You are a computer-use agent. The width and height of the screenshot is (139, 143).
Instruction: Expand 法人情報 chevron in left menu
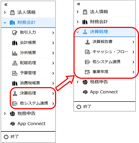pyautogui.click(x=5, y=12)
